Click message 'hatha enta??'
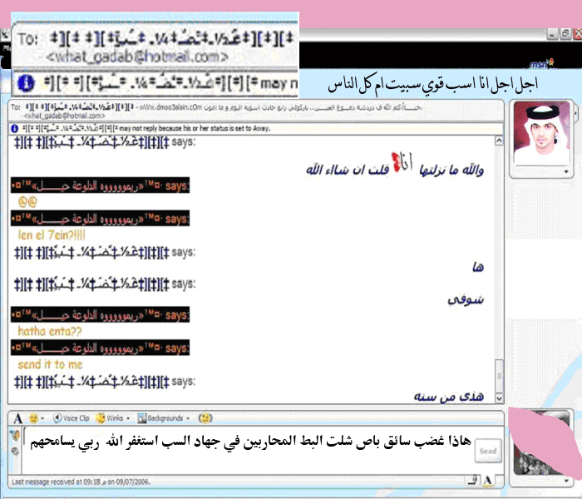 pos(50,331)
